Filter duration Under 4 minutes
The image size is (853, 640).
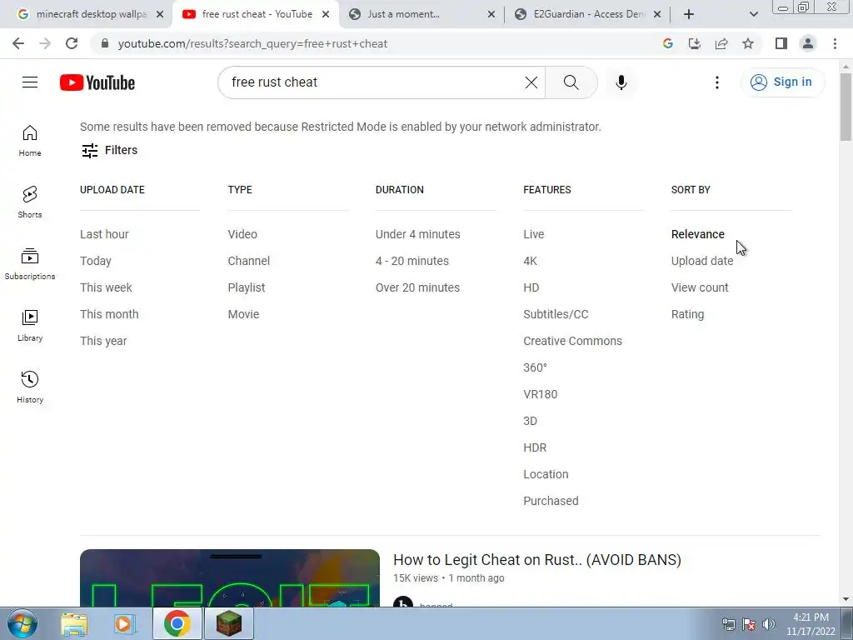click(x=417, y=234)
